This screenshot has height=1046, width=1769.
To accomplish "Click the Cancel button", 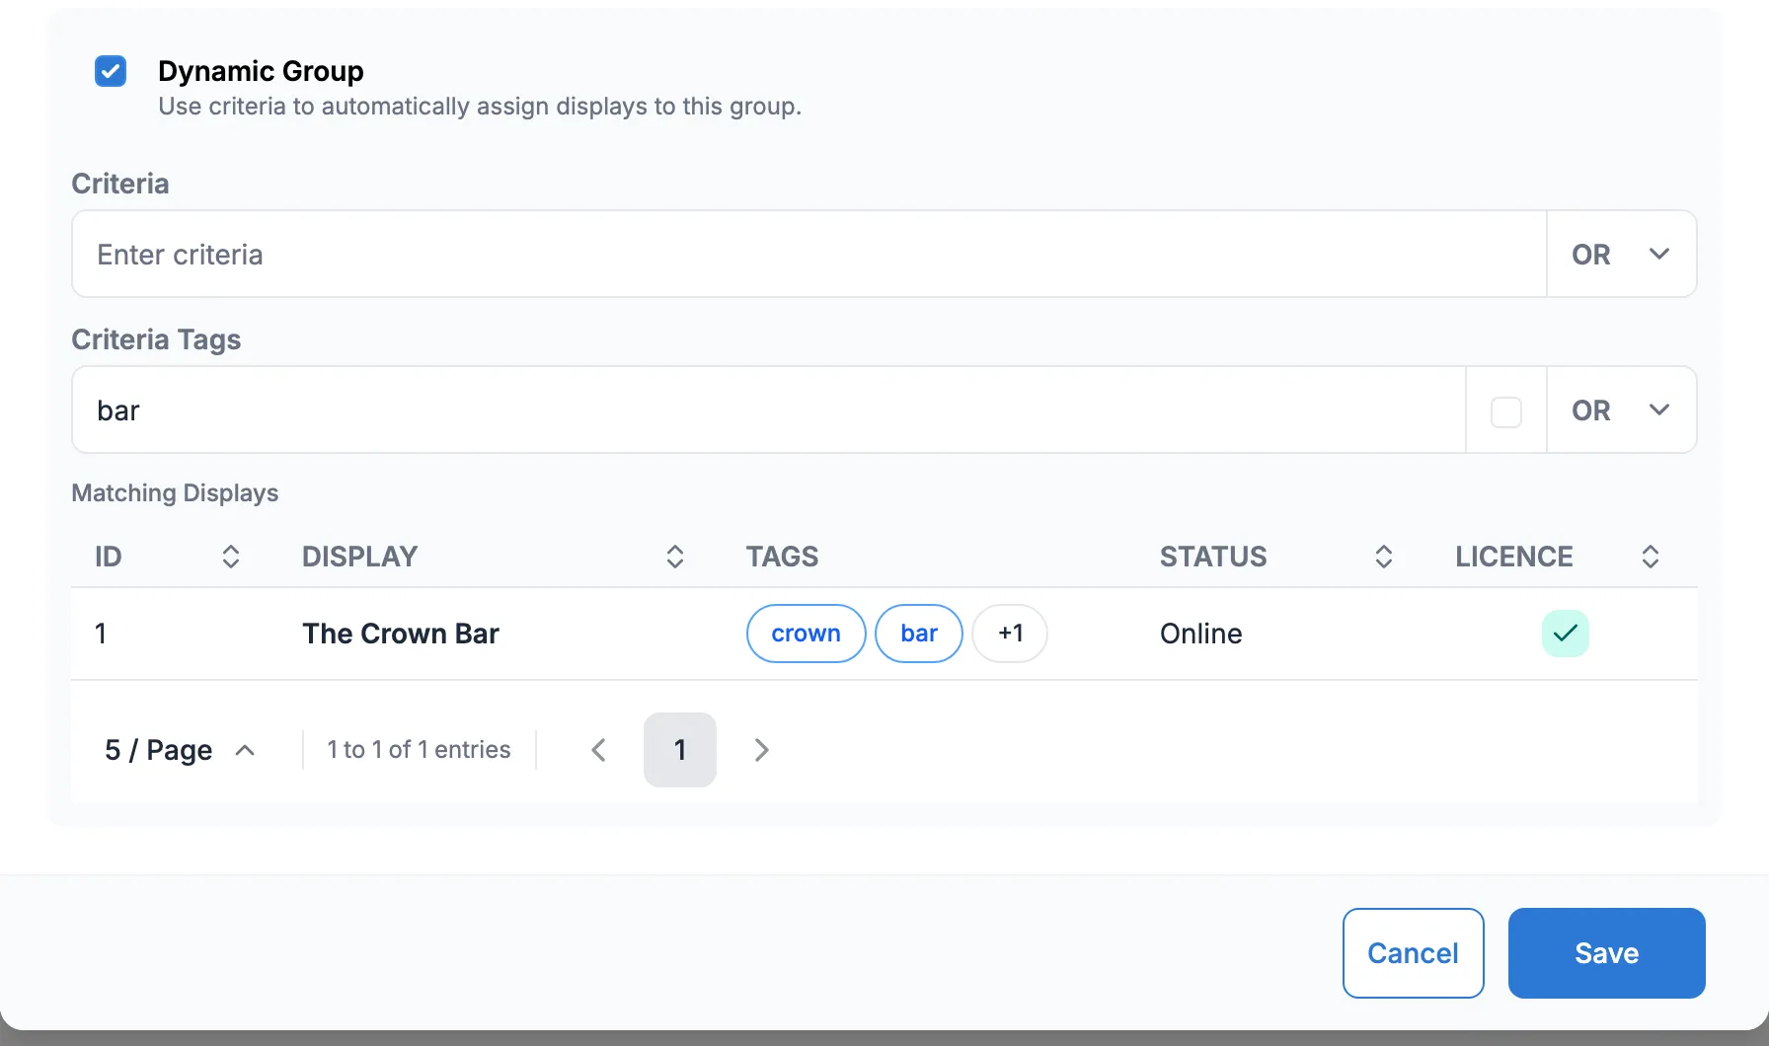I will click(1414, 953).
